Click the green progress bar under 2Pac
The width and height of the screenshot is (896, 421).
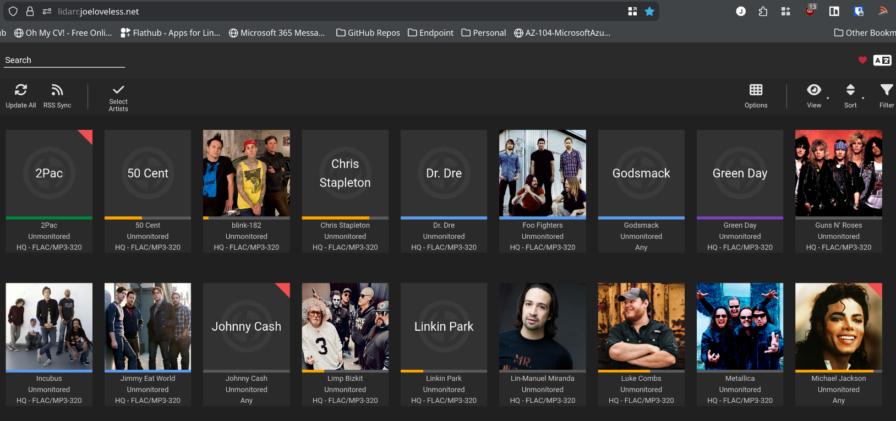(49, 218)
